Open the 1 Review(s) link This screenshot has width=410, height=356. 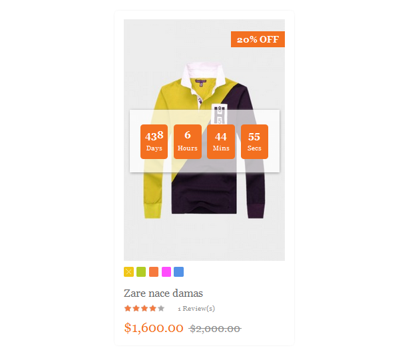(x=196, y=309)
